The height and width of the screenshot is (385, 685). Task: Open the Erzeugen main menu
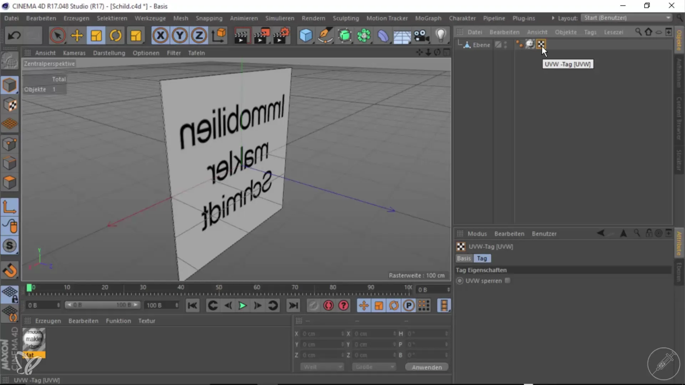tap(76, 18)
